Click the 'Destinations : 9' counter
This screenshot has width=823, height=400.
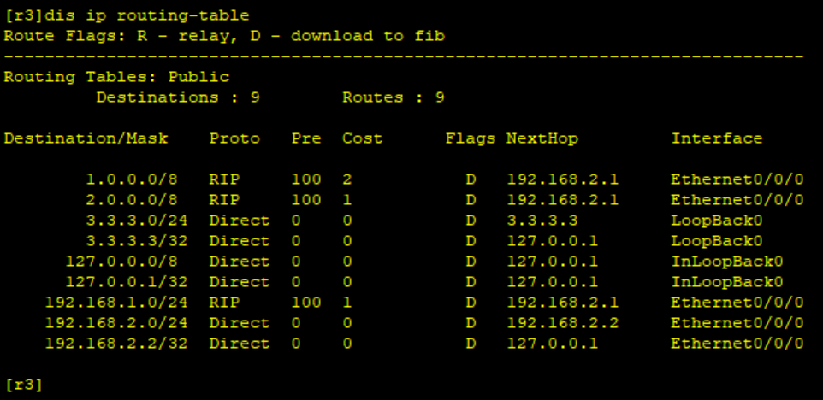point(178,97)
